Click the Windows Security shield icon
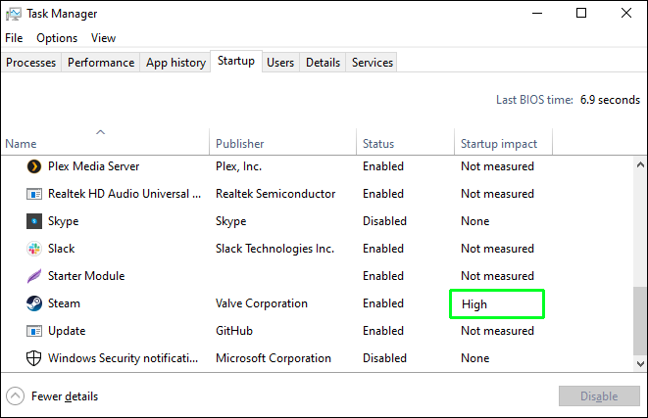This screenshot has height=418, width=648. point(33,358)
